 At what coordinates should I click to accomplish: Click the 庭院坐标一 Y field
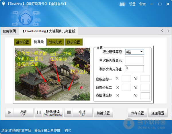[x=145, y=78]
